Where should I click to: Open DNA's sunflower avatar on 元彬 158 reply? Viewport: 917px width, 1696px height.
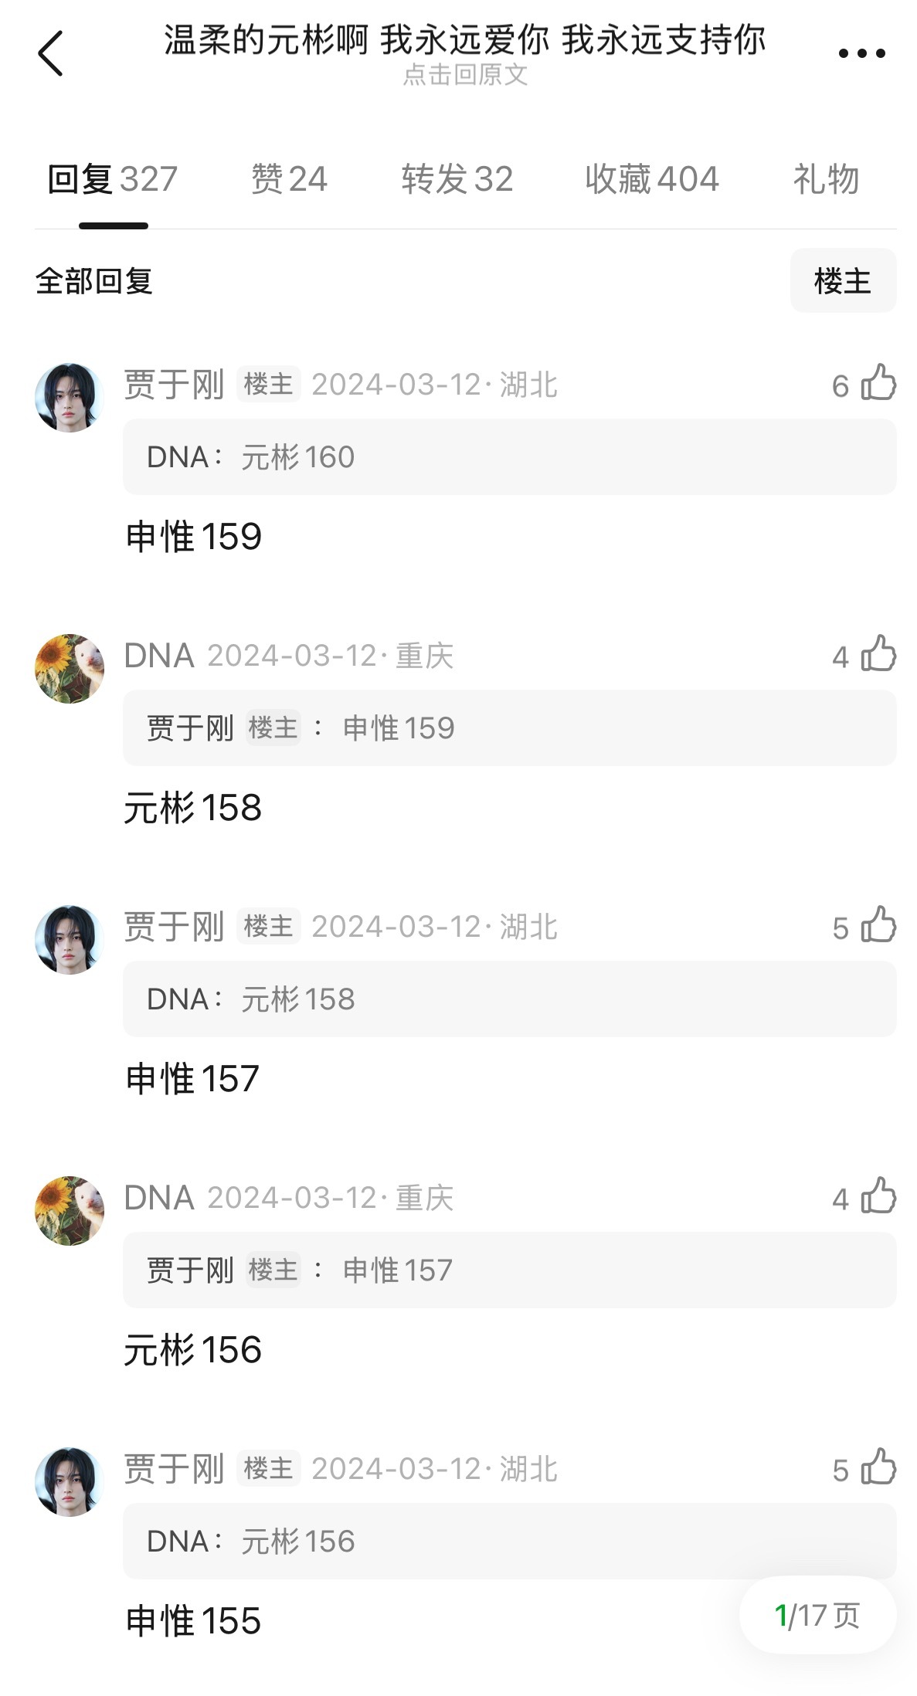click(x=70, y=669)
